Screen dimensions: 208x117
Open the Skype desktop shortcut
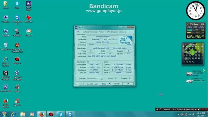pyautogui.click(x=17, y=5)
